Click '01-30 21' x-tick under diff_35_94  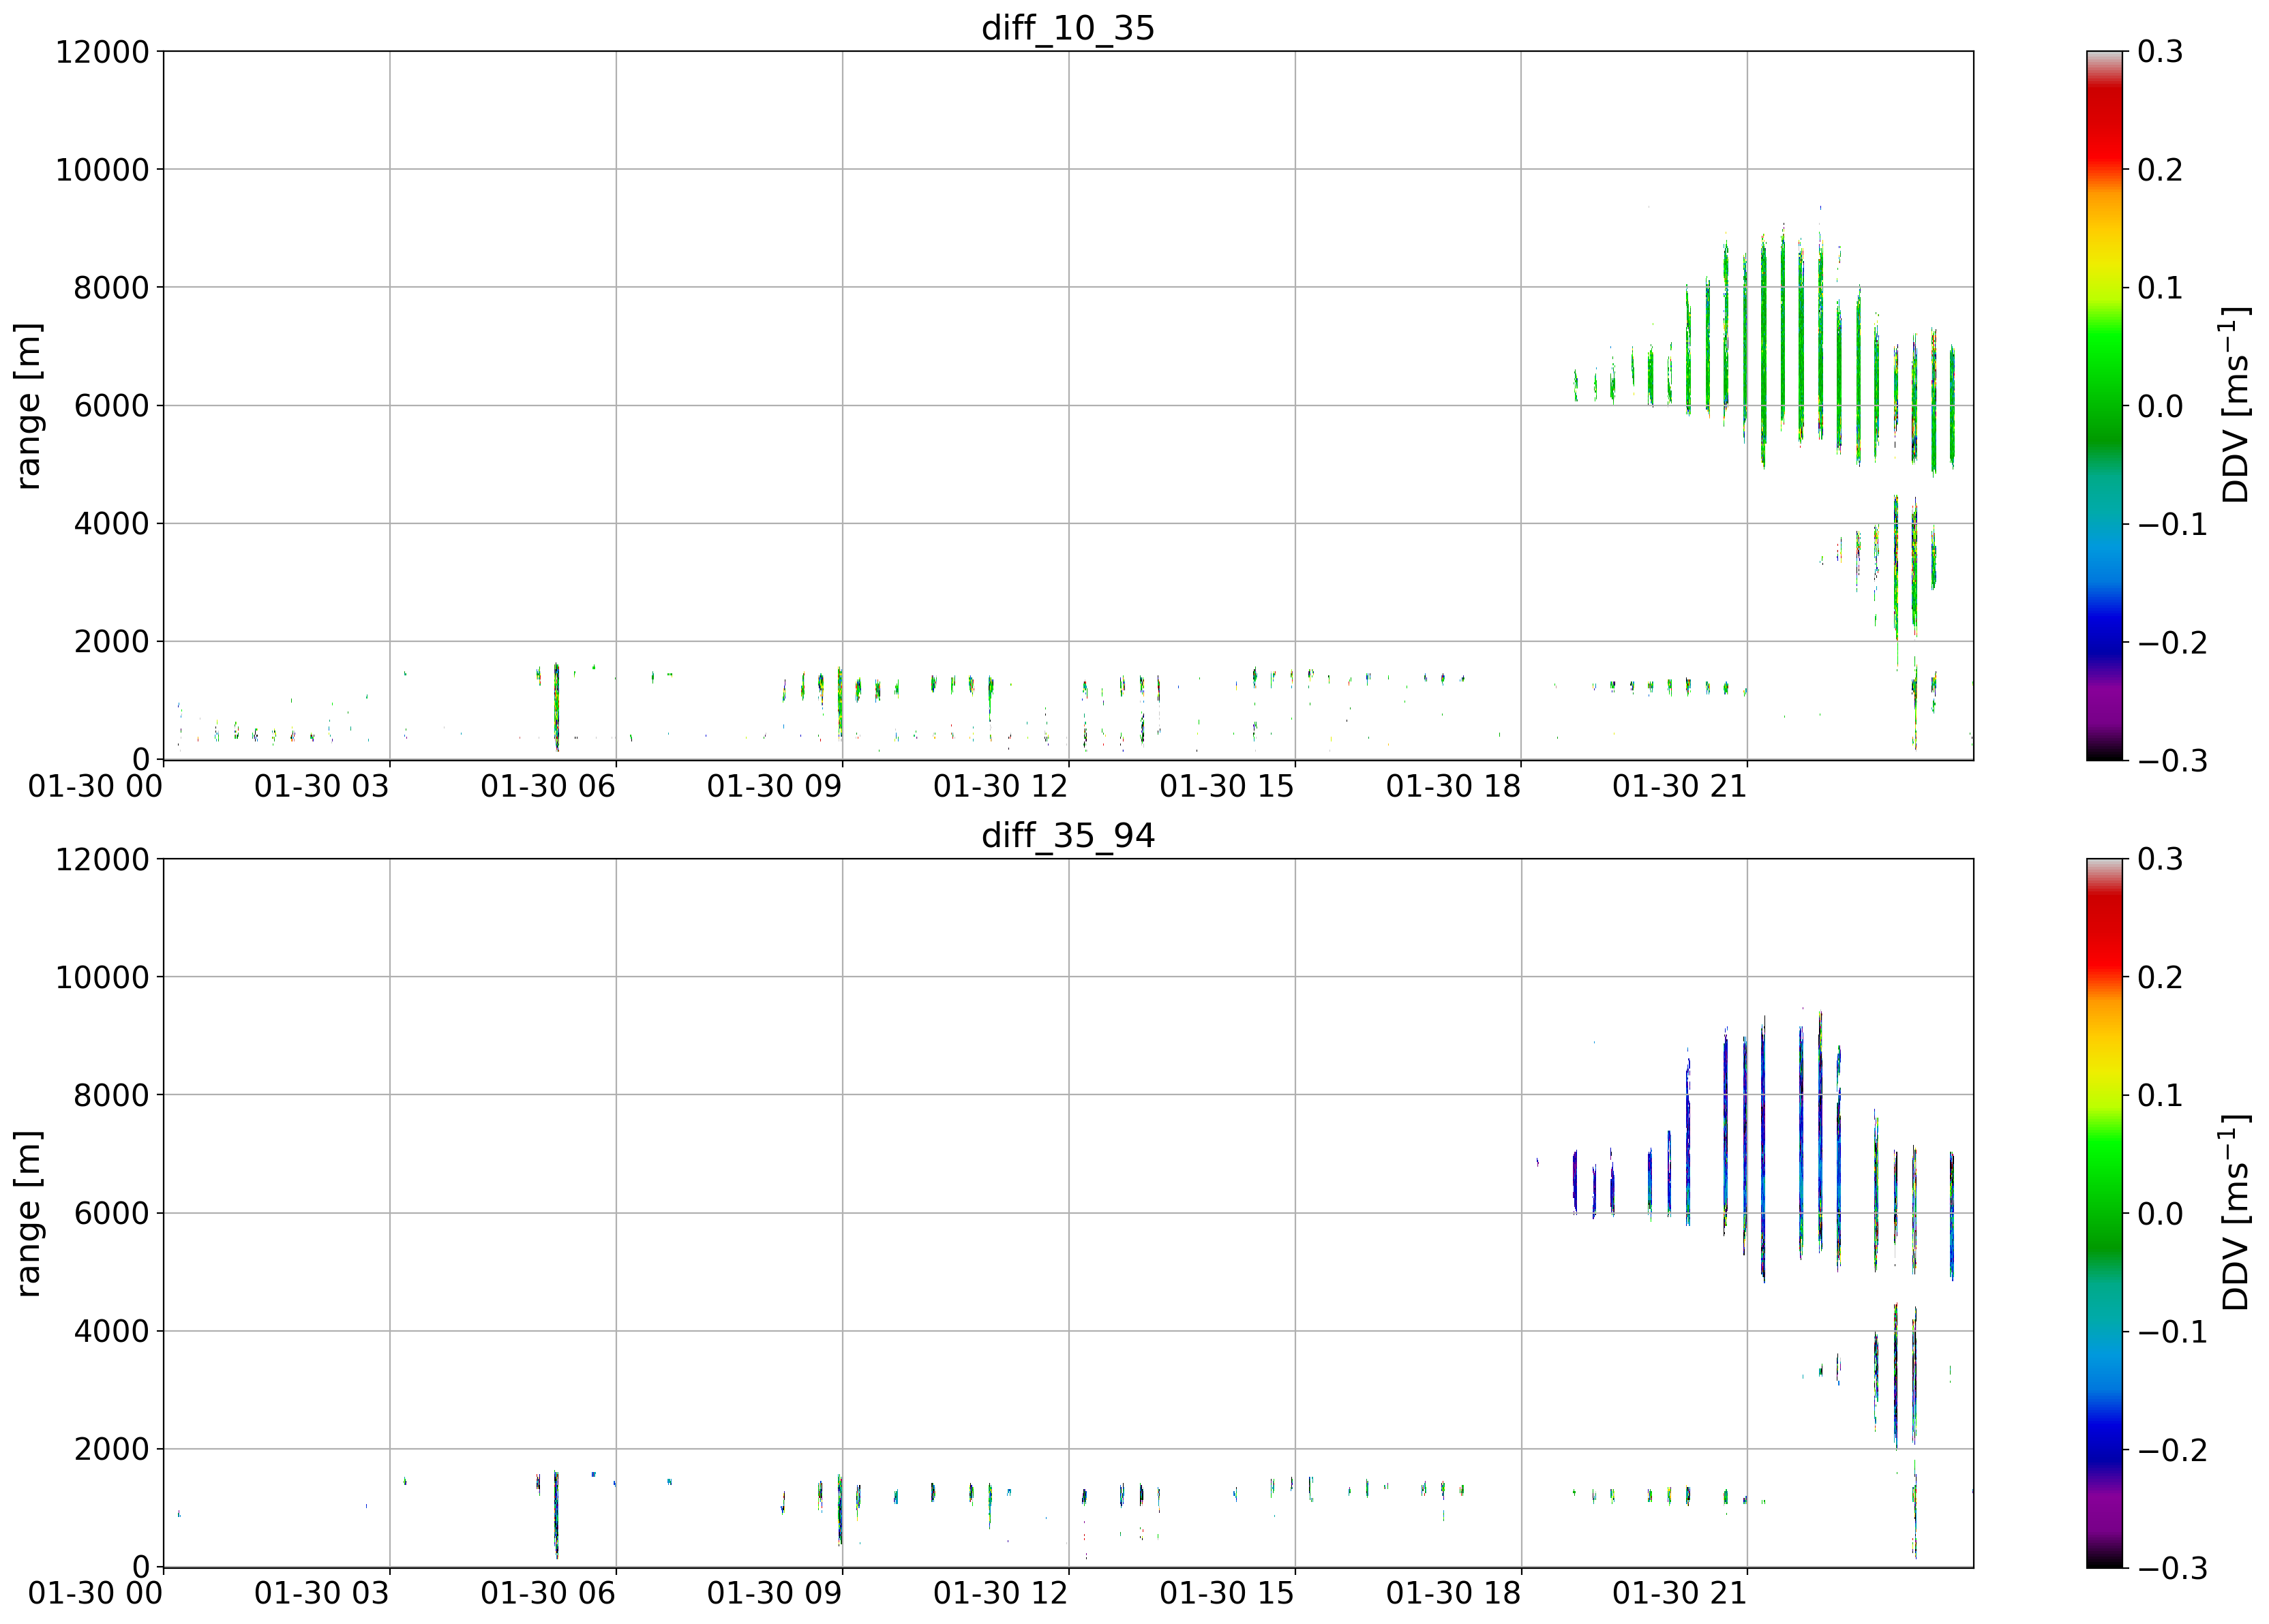point(1680,1594)
